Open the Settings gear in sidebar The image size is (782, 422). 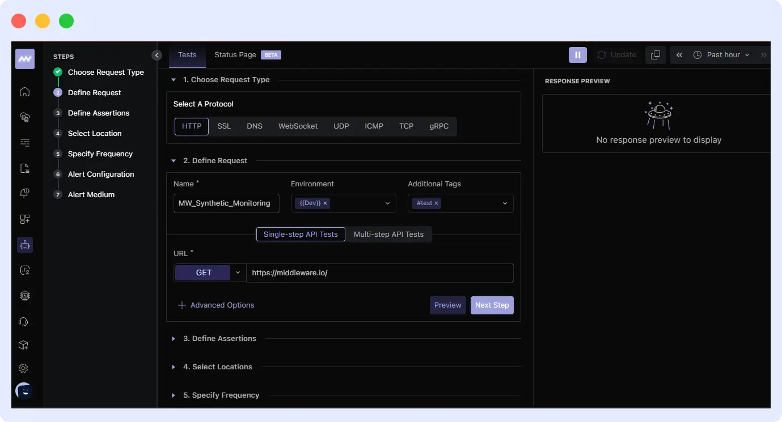click(23, 368)
